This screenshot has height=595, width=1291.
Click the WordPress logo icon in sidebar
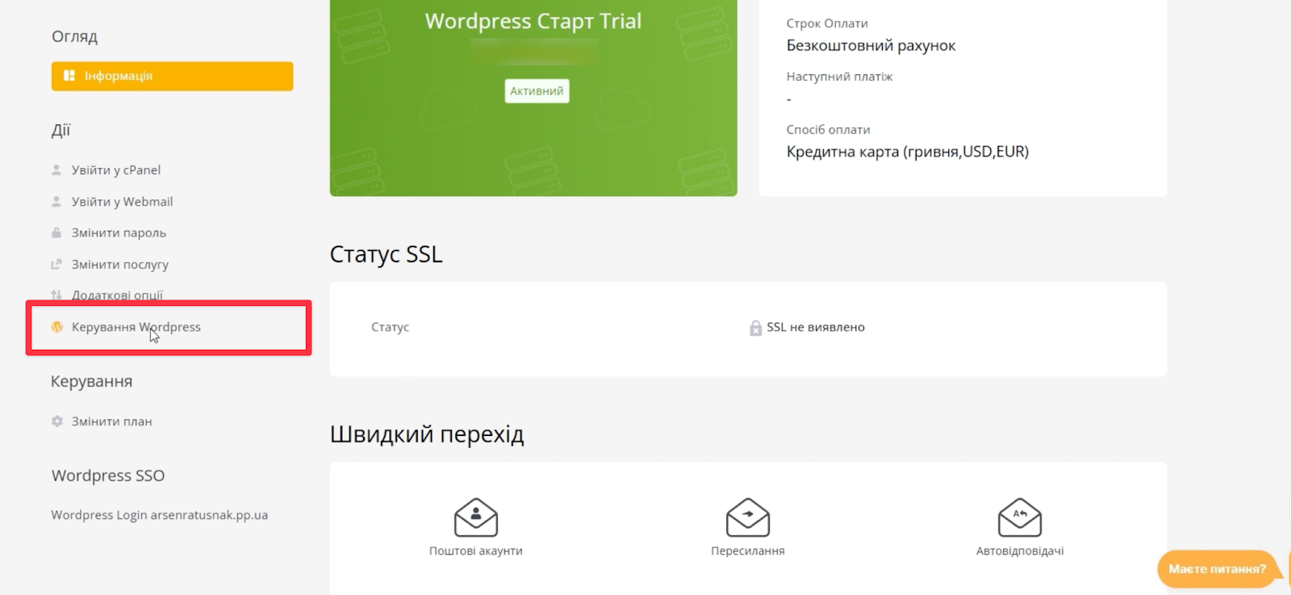(x=57, y=327)
